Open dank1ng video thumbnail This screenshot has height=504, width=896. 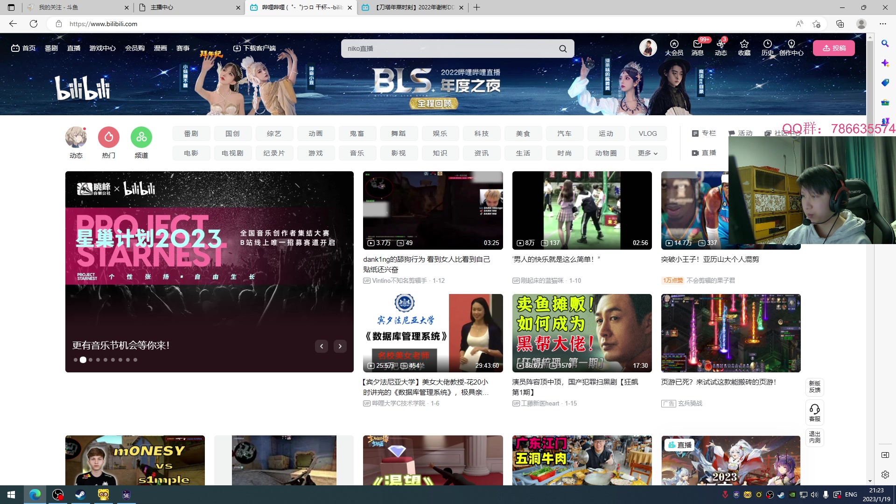433,210
